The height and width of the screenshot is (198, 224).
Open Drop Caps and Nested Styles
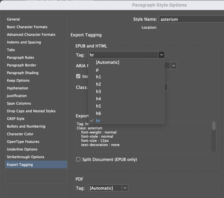point(36,111)
